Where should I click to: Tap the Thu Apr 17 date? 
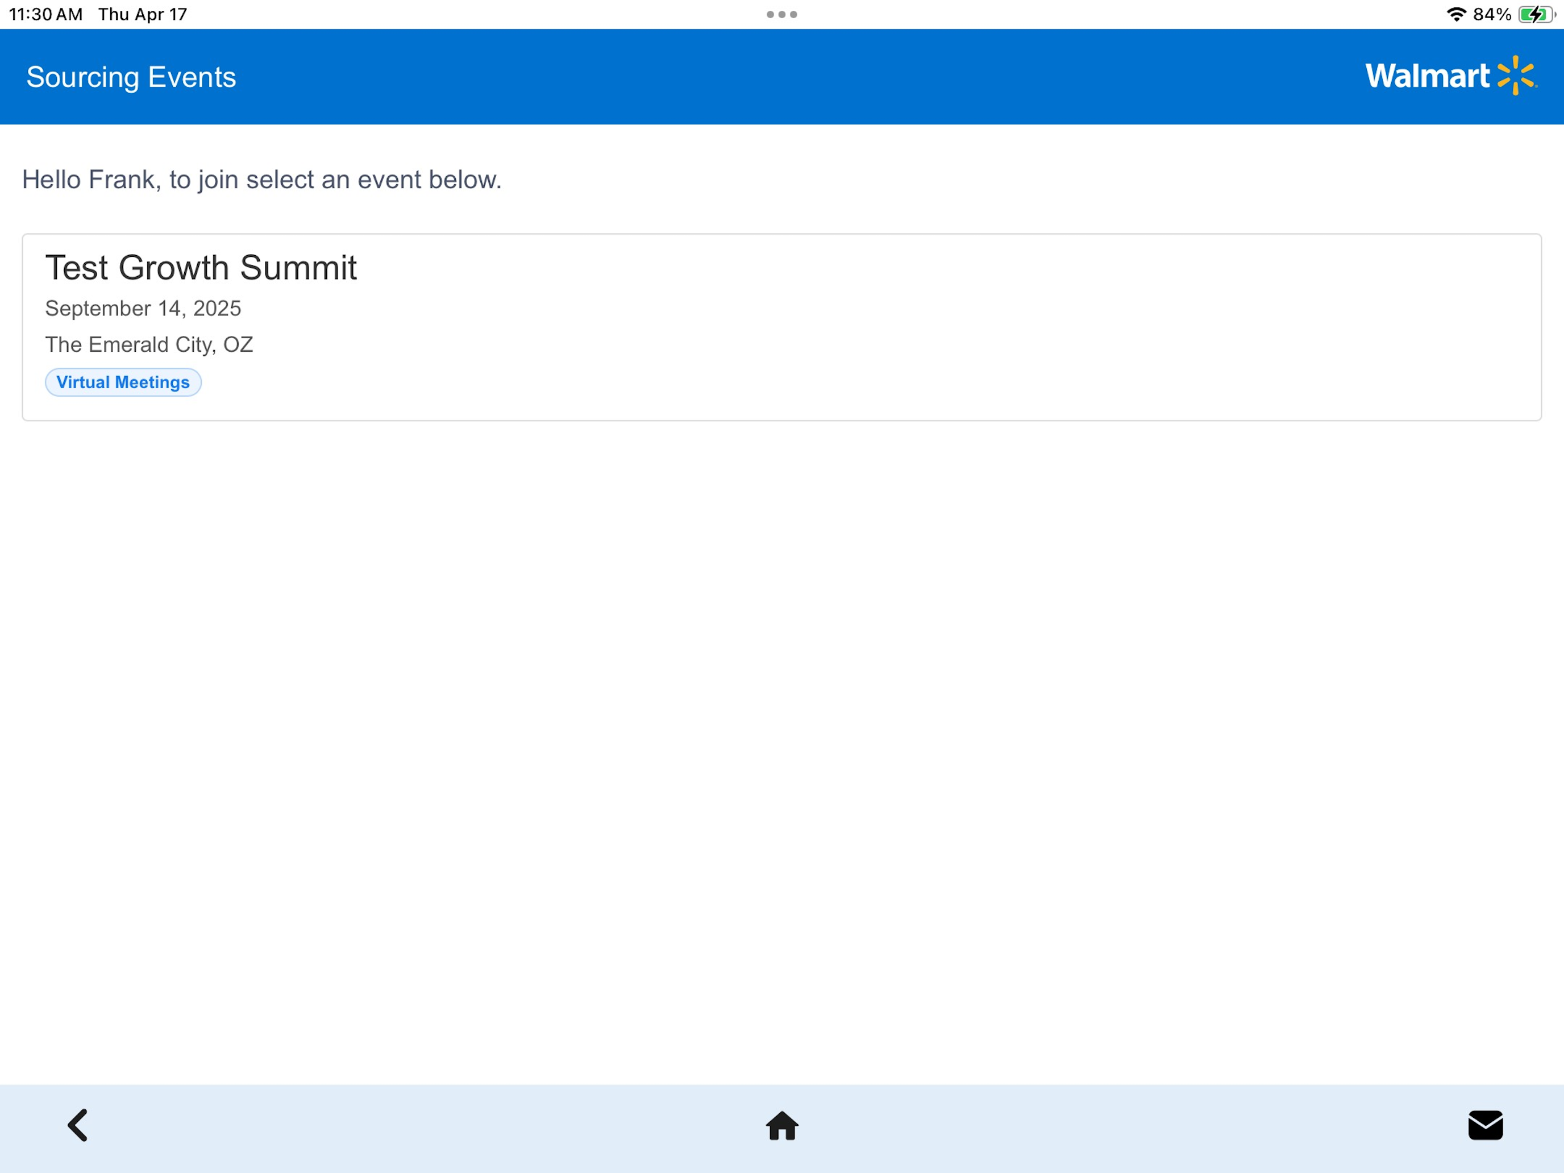click(143, 14)
